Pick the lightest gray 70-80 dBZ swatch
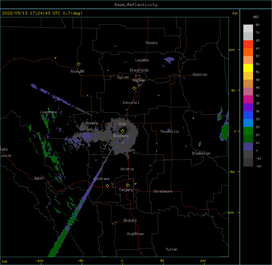The height and width of the screenshot is (265, 272). coord(248,29)
